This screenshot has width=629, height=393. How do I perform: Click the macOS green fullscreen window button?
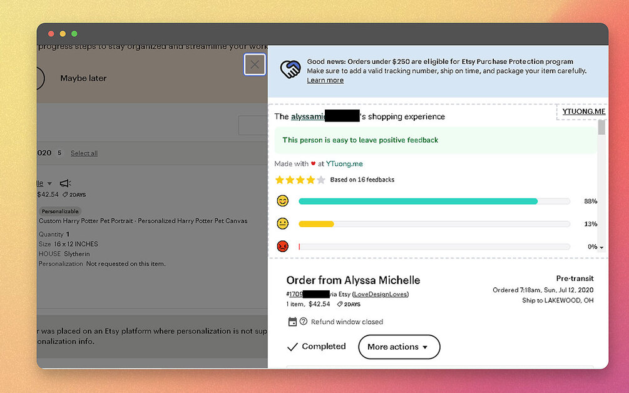point(74,34)
